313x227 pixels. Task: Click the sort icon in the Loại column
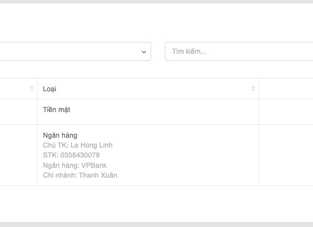(x=253, y=89)
